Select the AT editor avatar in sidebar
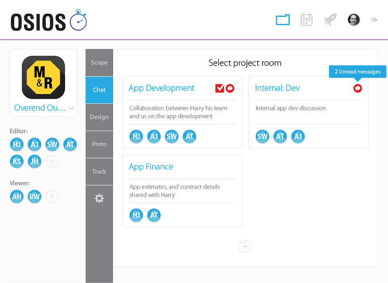 coord(70,144)
